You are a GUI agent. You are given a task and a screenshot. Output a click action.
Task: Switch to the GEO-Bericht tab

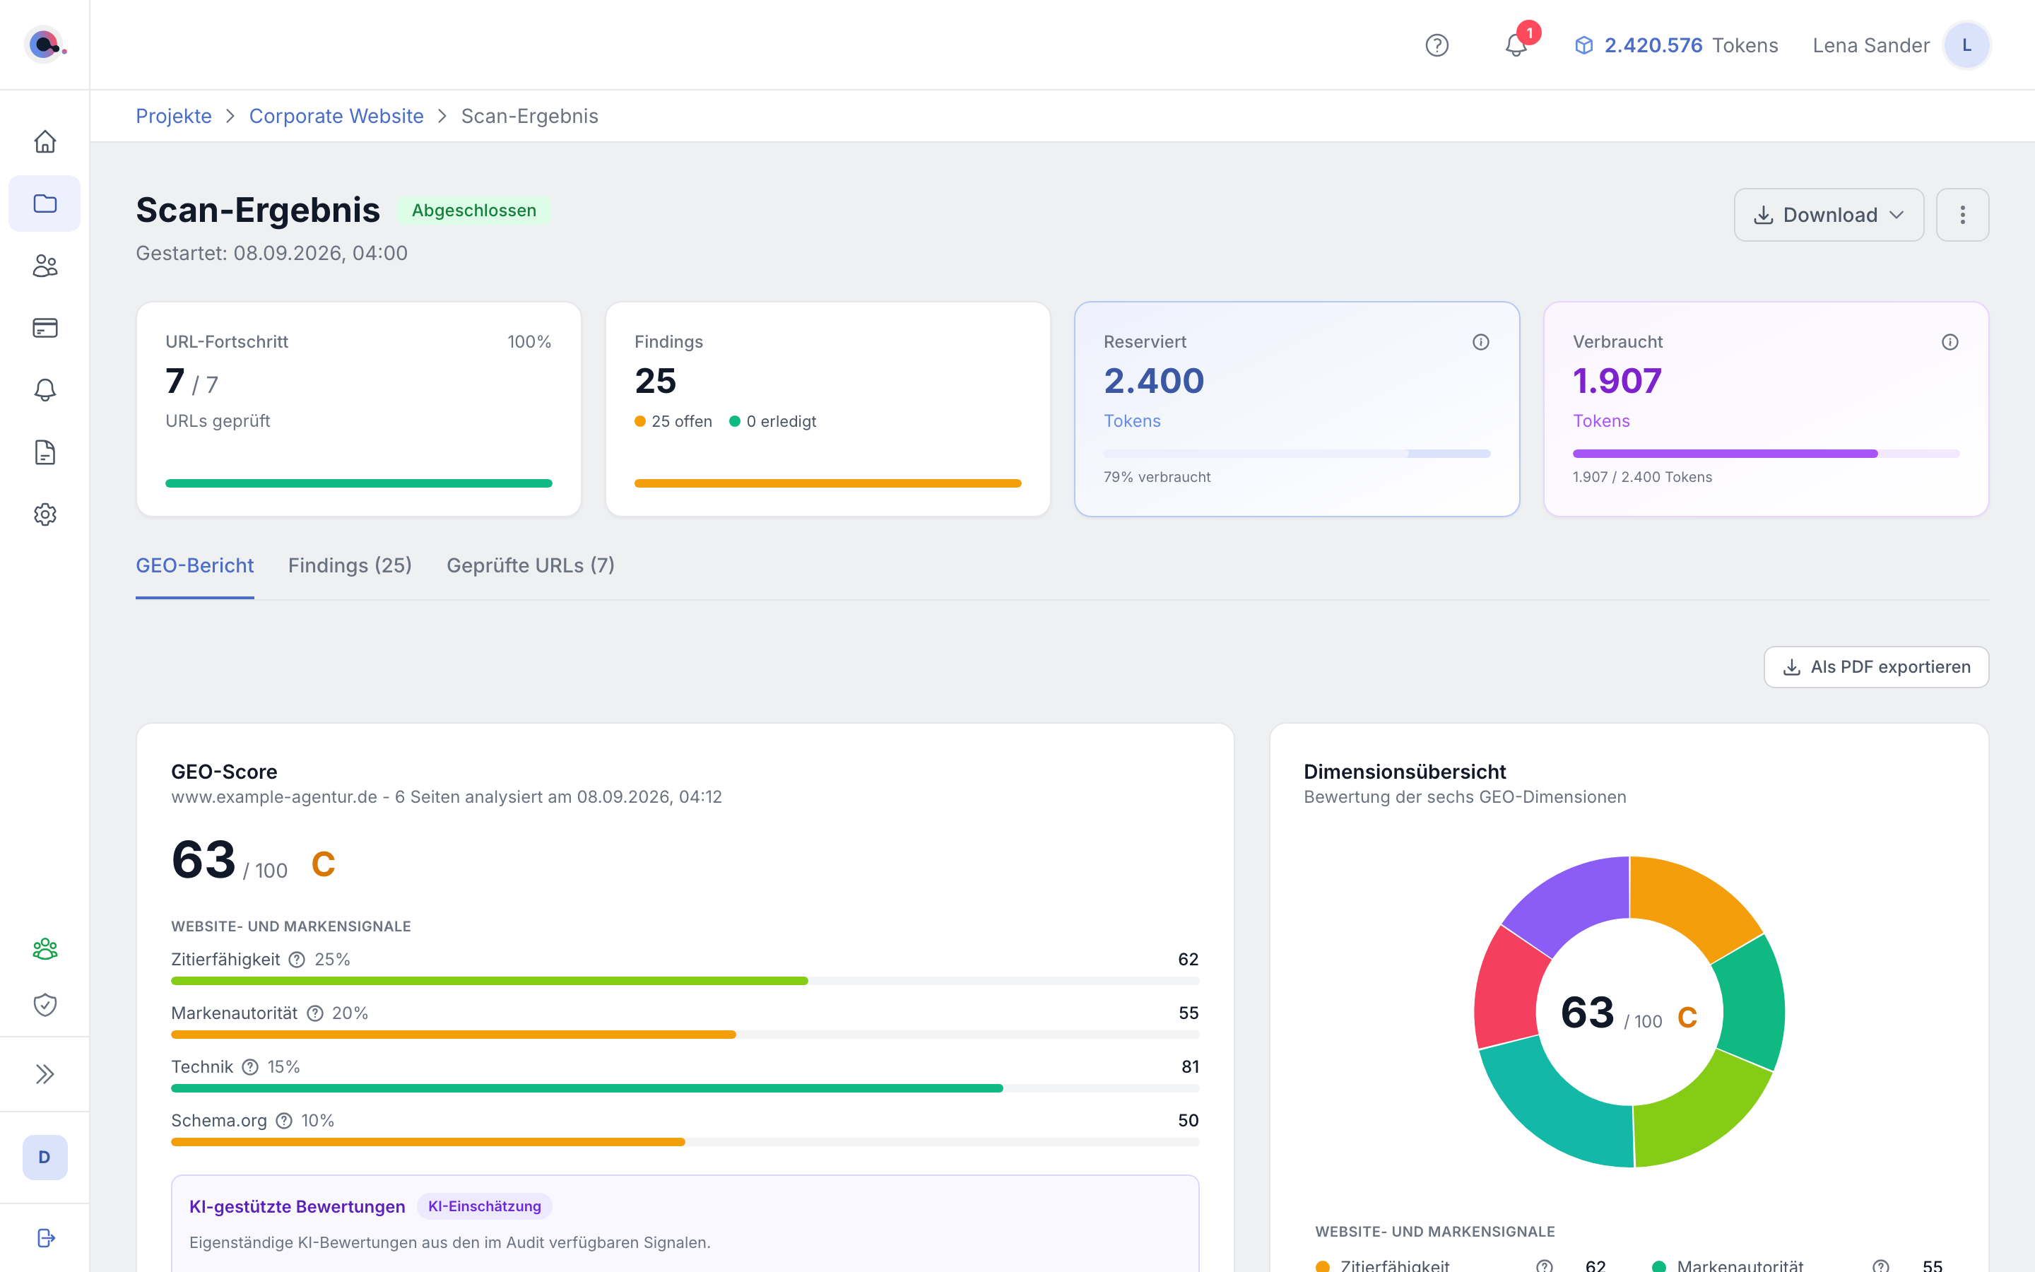194,565
